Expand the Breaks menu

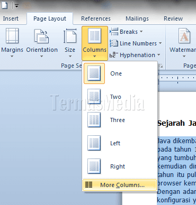coord(126,32)
